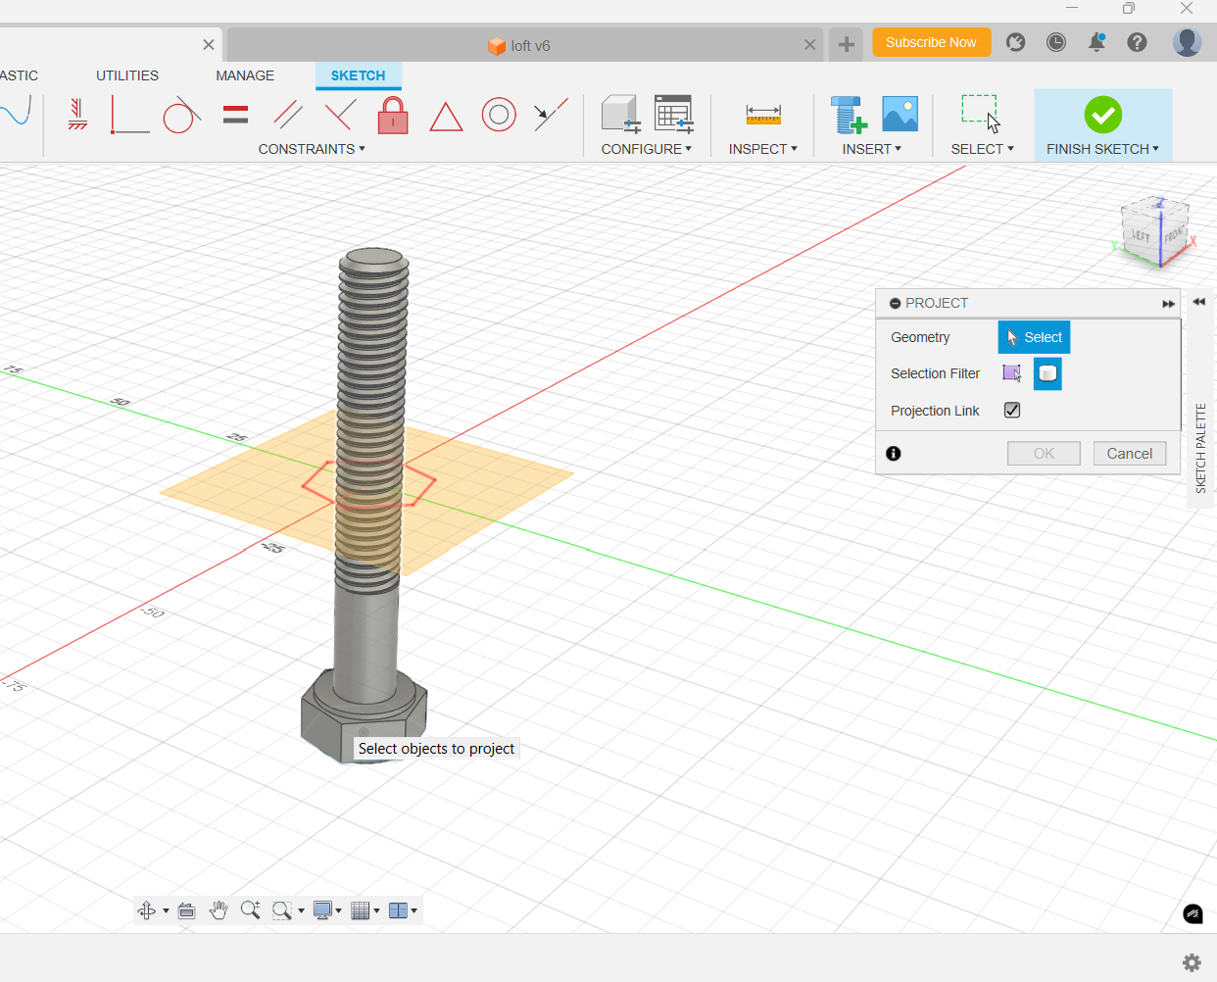Image resolution: width=1217 pixels, height=982 pixels.
Task: Open the Viewports dropdown arrow
Action: pos(414,910)
